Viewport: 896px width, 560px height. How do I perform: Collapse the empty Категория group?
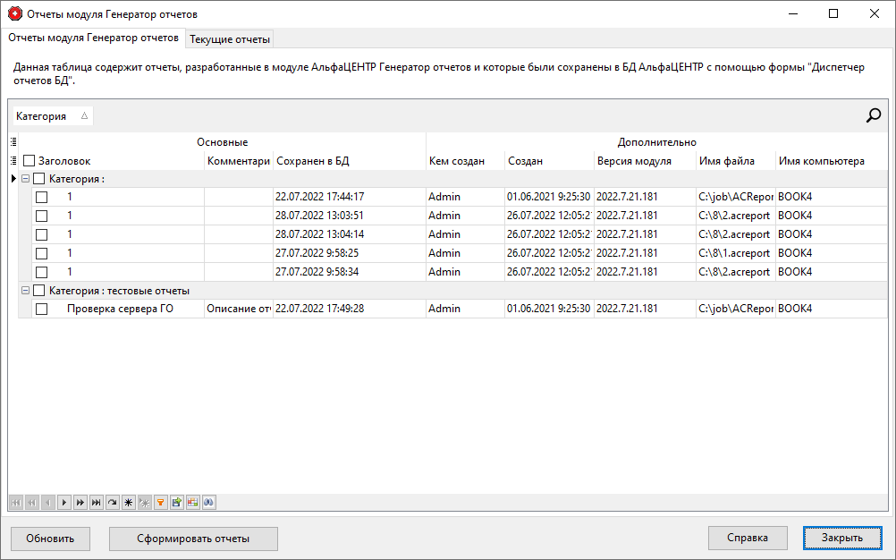25,179
